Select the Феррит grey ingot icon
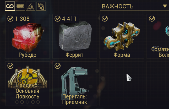Image resolution: width=169 pixels, height=109 pixels. pos(75,36)
